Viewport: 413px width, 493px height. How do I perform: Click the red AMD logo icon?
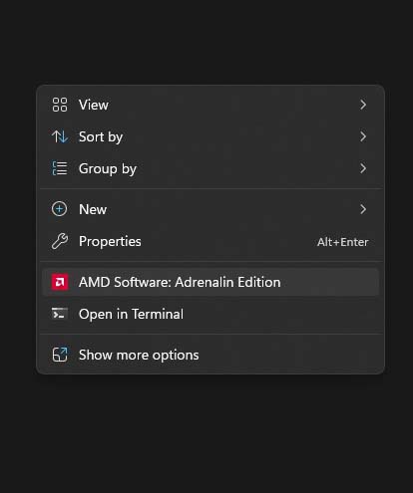(60, 282)
